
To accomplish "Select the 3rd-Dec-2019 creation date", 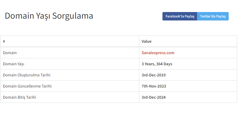I will (153, 75).
